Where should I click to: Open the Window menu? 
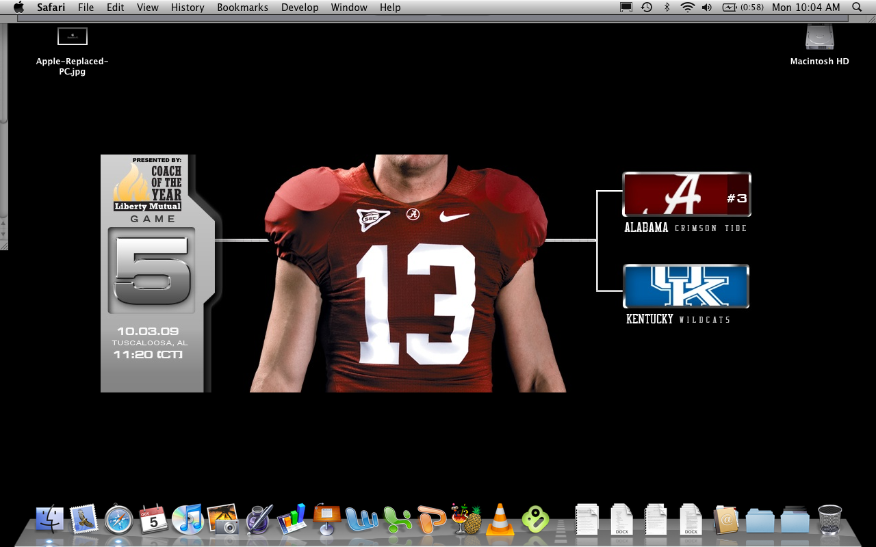click(x=349, y=8)
